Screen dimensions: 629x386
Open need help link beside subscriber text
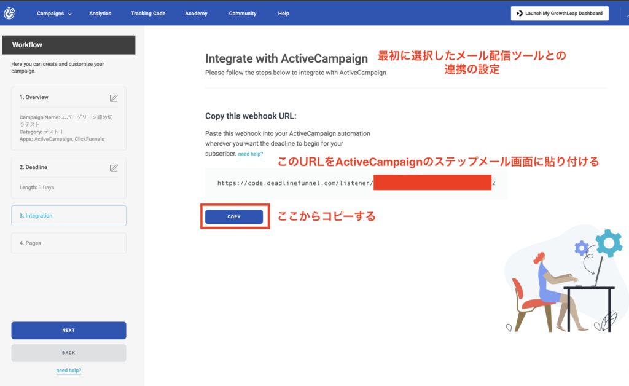point(251,154)
